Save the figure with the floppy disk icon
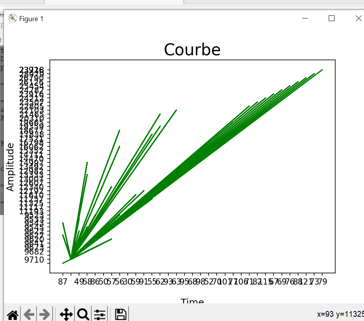 (120, 314)
